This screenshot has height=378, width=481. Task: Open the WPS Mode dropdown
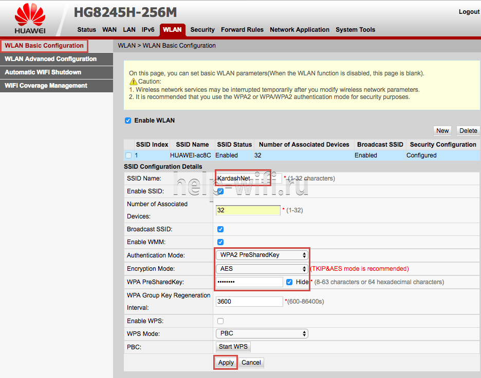262,333
